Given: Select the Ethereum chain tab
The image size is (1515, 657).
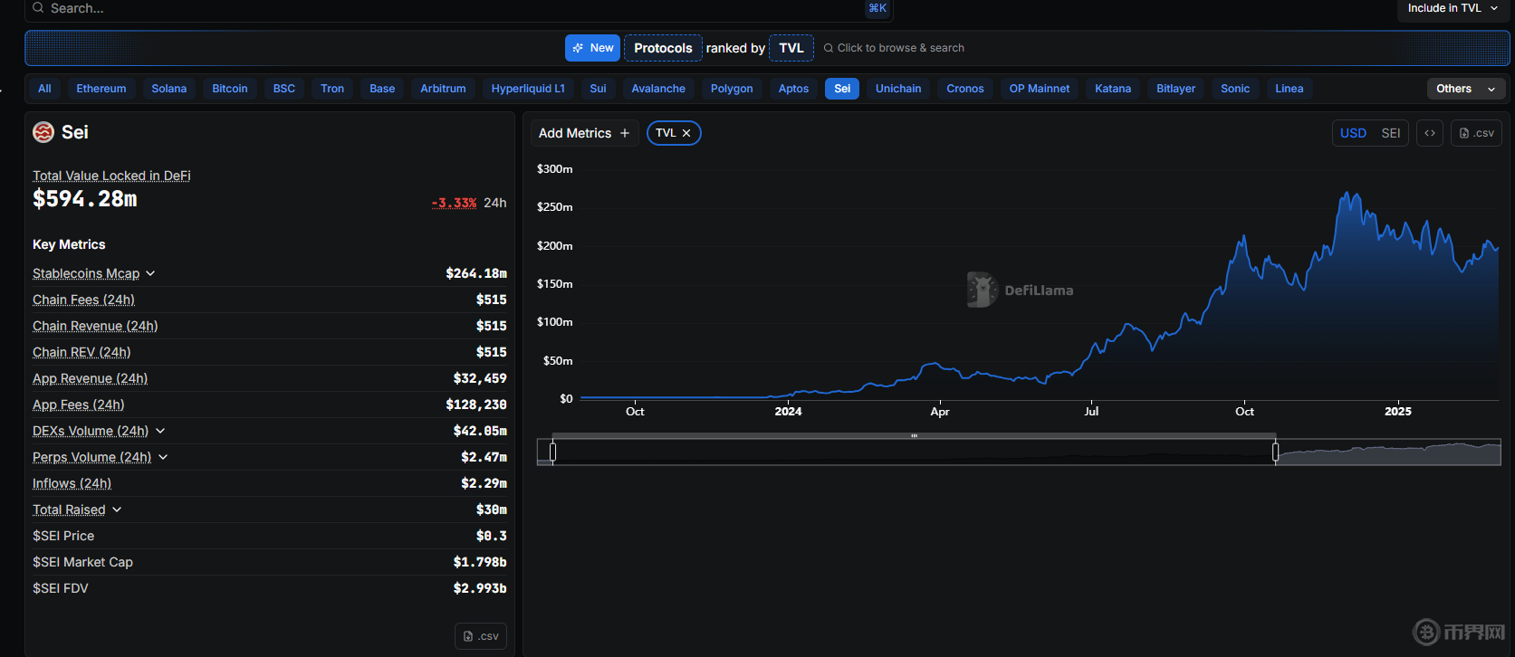Looking at the screenshot, I should (101, 89).
